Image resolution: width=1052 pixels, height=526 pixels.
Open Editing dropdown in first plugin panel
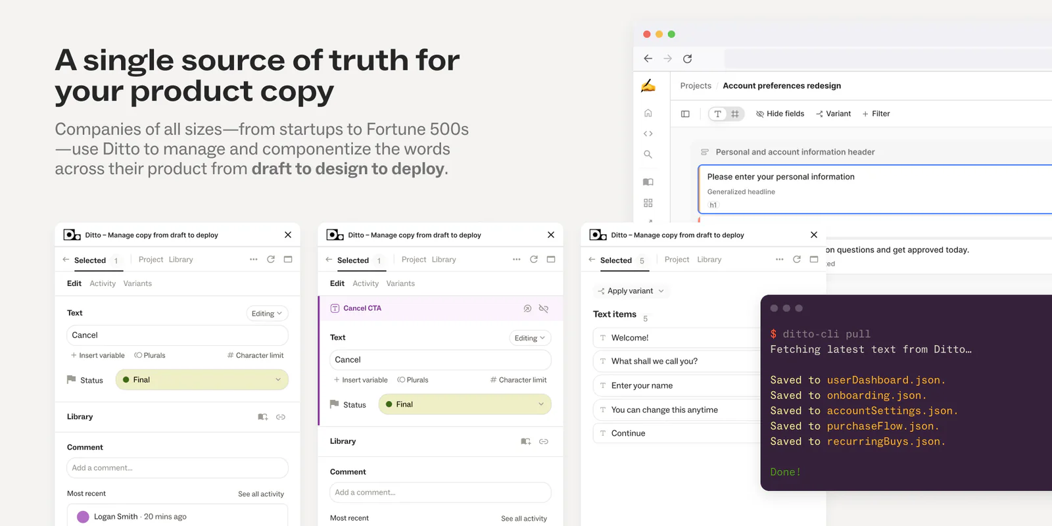(x=267, y=314)
